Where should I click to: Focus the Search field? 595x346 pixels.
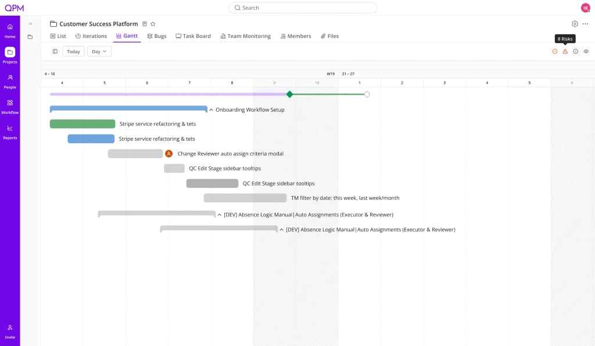(x=302, y=8)
